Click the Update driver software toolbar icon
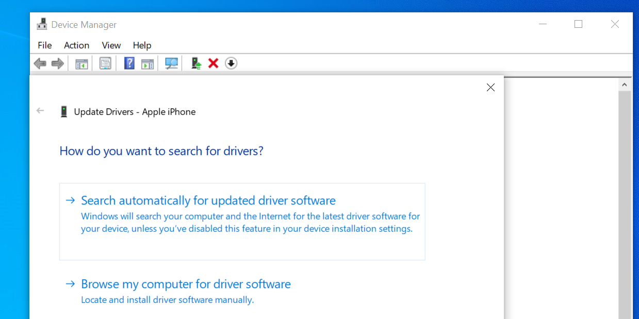The image size is (639, 319). (x=195, y=63)
